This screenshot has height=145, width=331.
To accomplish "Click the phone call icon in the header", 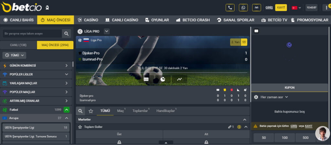I will point(230,8).
